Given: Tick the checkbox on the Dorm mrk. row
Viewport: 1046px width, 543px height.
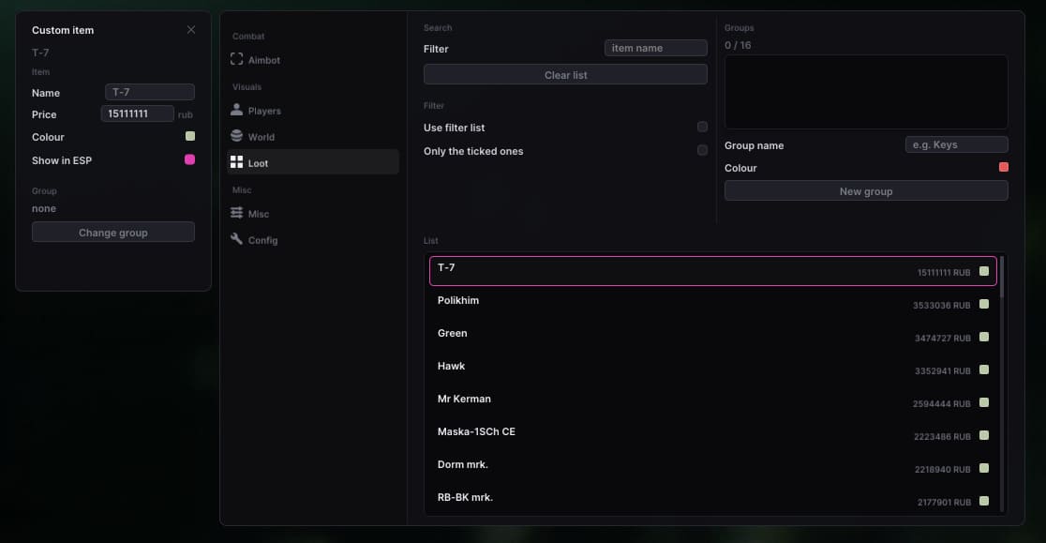Looking at the screenshot, I should (x=984, y=468).
